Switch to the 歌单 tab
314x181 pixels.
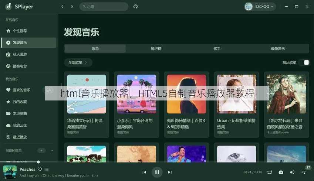(95, 49)
